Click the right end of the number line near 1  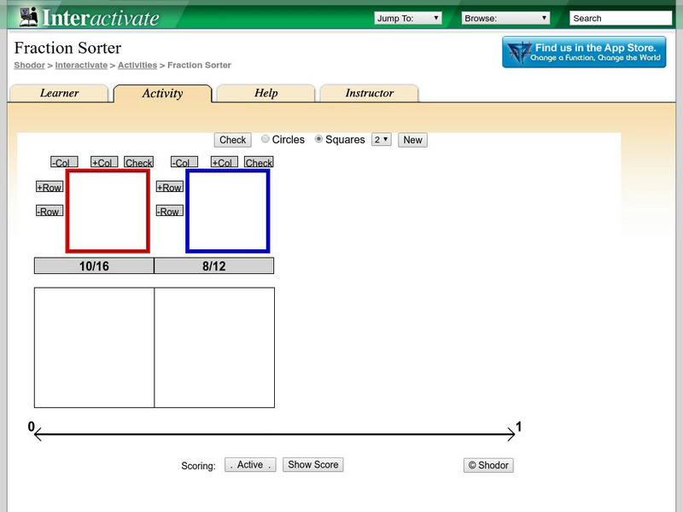(x=511, y=434)
